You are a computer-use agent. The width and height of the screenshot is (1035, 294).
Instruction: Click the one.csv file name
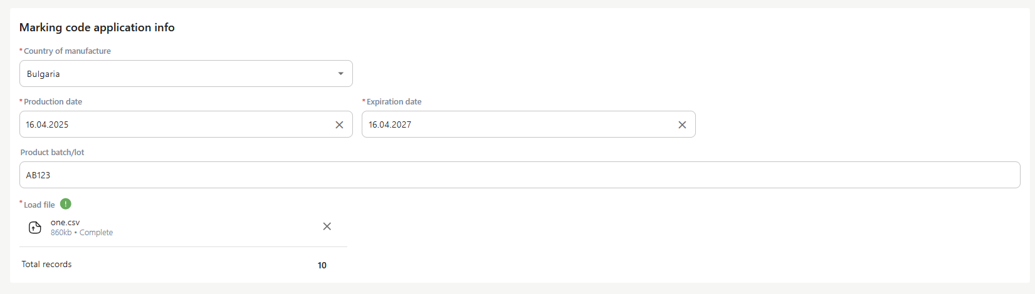pyautogui.click(x=65, y=223)
